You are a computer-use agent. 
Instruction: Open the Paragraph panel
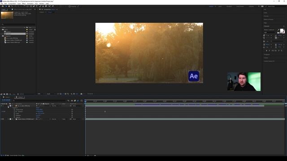point(267,55)
